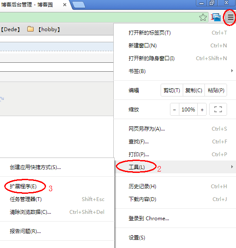The width and height of the screenshot is (236, 248).
Task: Select 报告问题(R)...
Action: click(x=57, y=231)
